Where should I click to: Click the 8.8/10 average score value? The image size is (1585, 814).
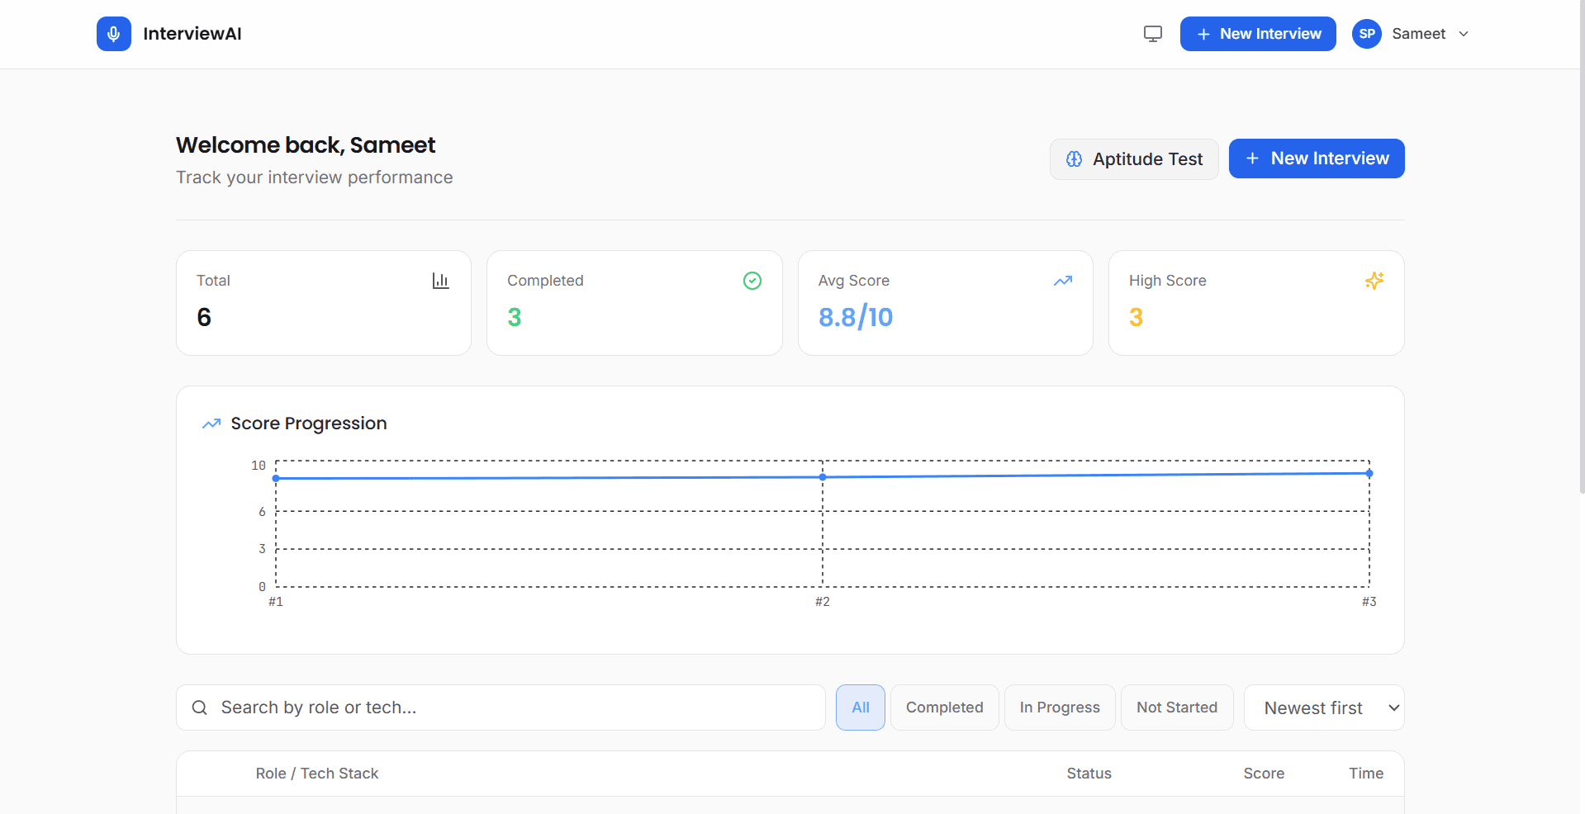point(856,317)
